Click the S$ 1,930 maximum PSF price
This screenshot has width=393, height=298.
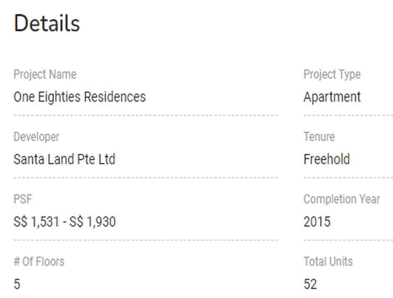coord(93,222)
